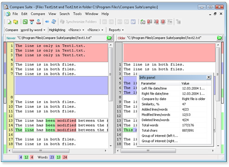Click the new folder comparison icon
The width and height of the screenshot is (229, 167).
point(16,22)
